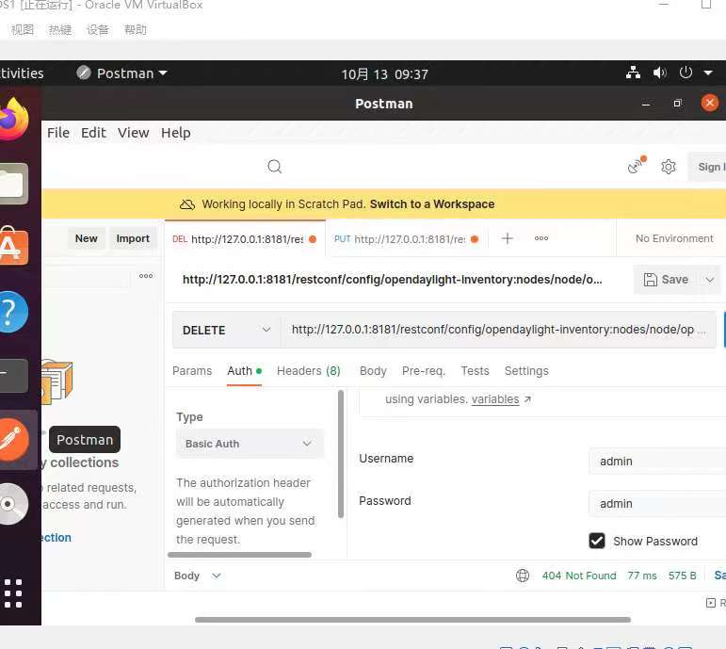The height and width of the screenshot is (649, 726).
Task: Select the Tests tab
Action: click(475, 370)
